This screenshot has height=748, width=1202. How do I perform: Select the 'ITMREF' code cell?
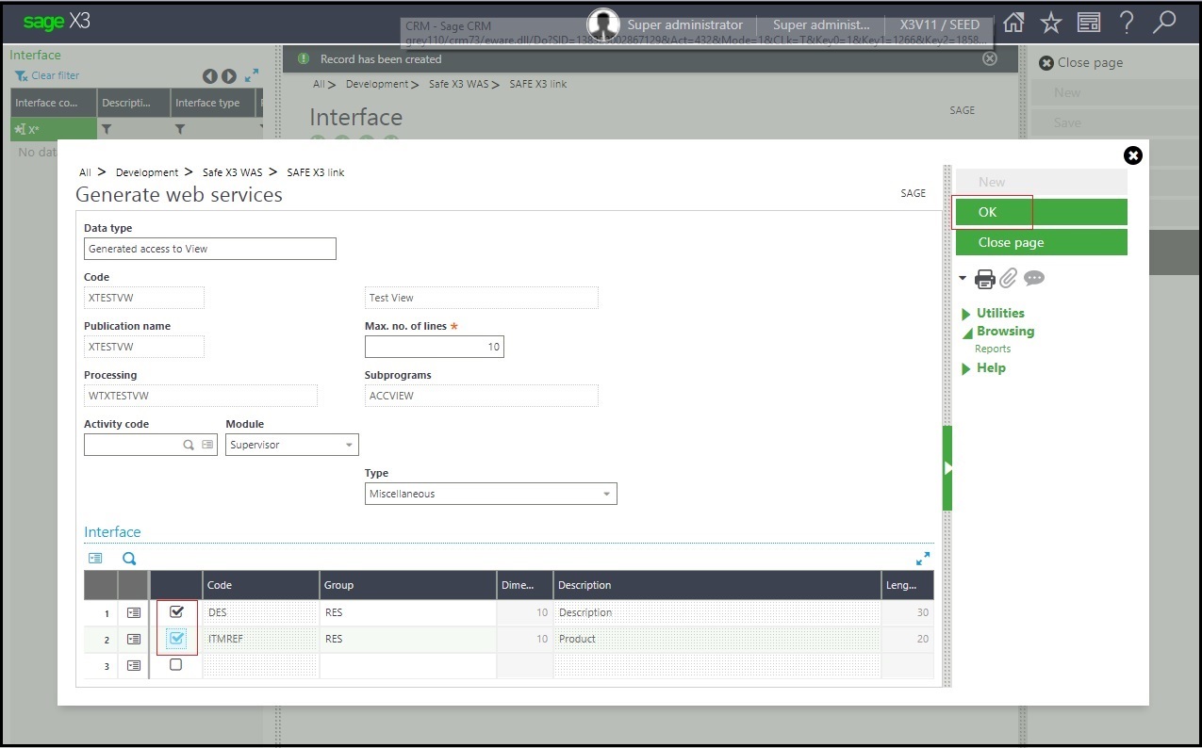261,639
